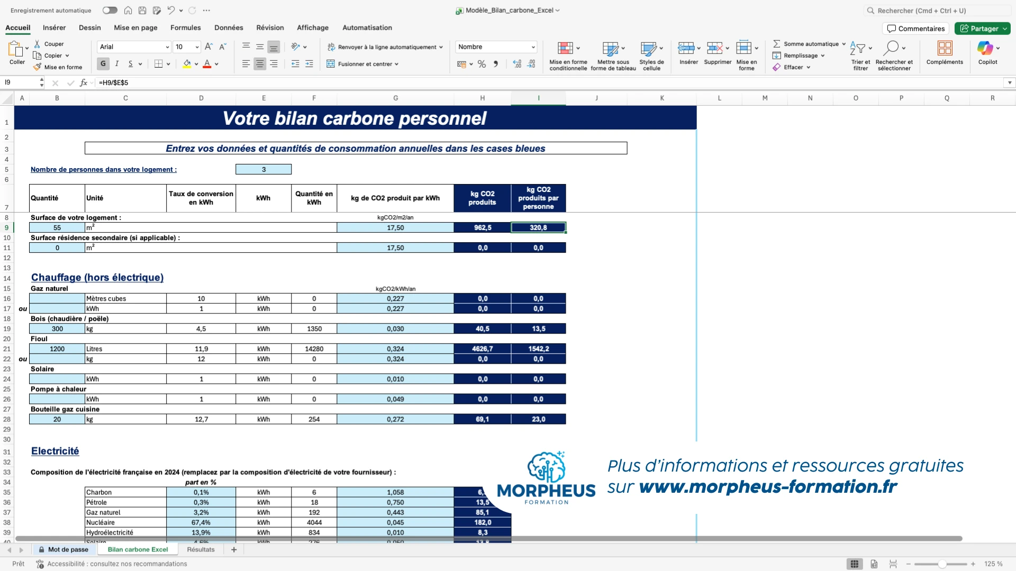The image size is (1016, 571).
Task: Toggle align text left
Action: (246, 64)
